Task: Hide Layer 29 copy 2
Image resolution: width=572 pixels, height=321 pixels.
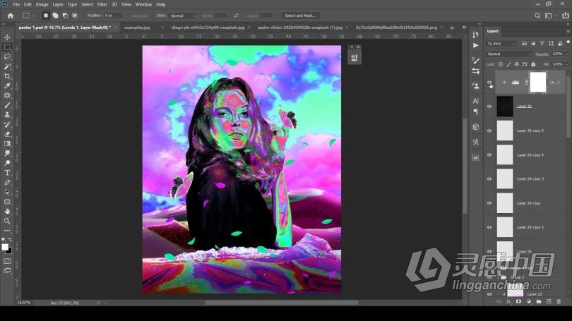Action: point(489,227)
